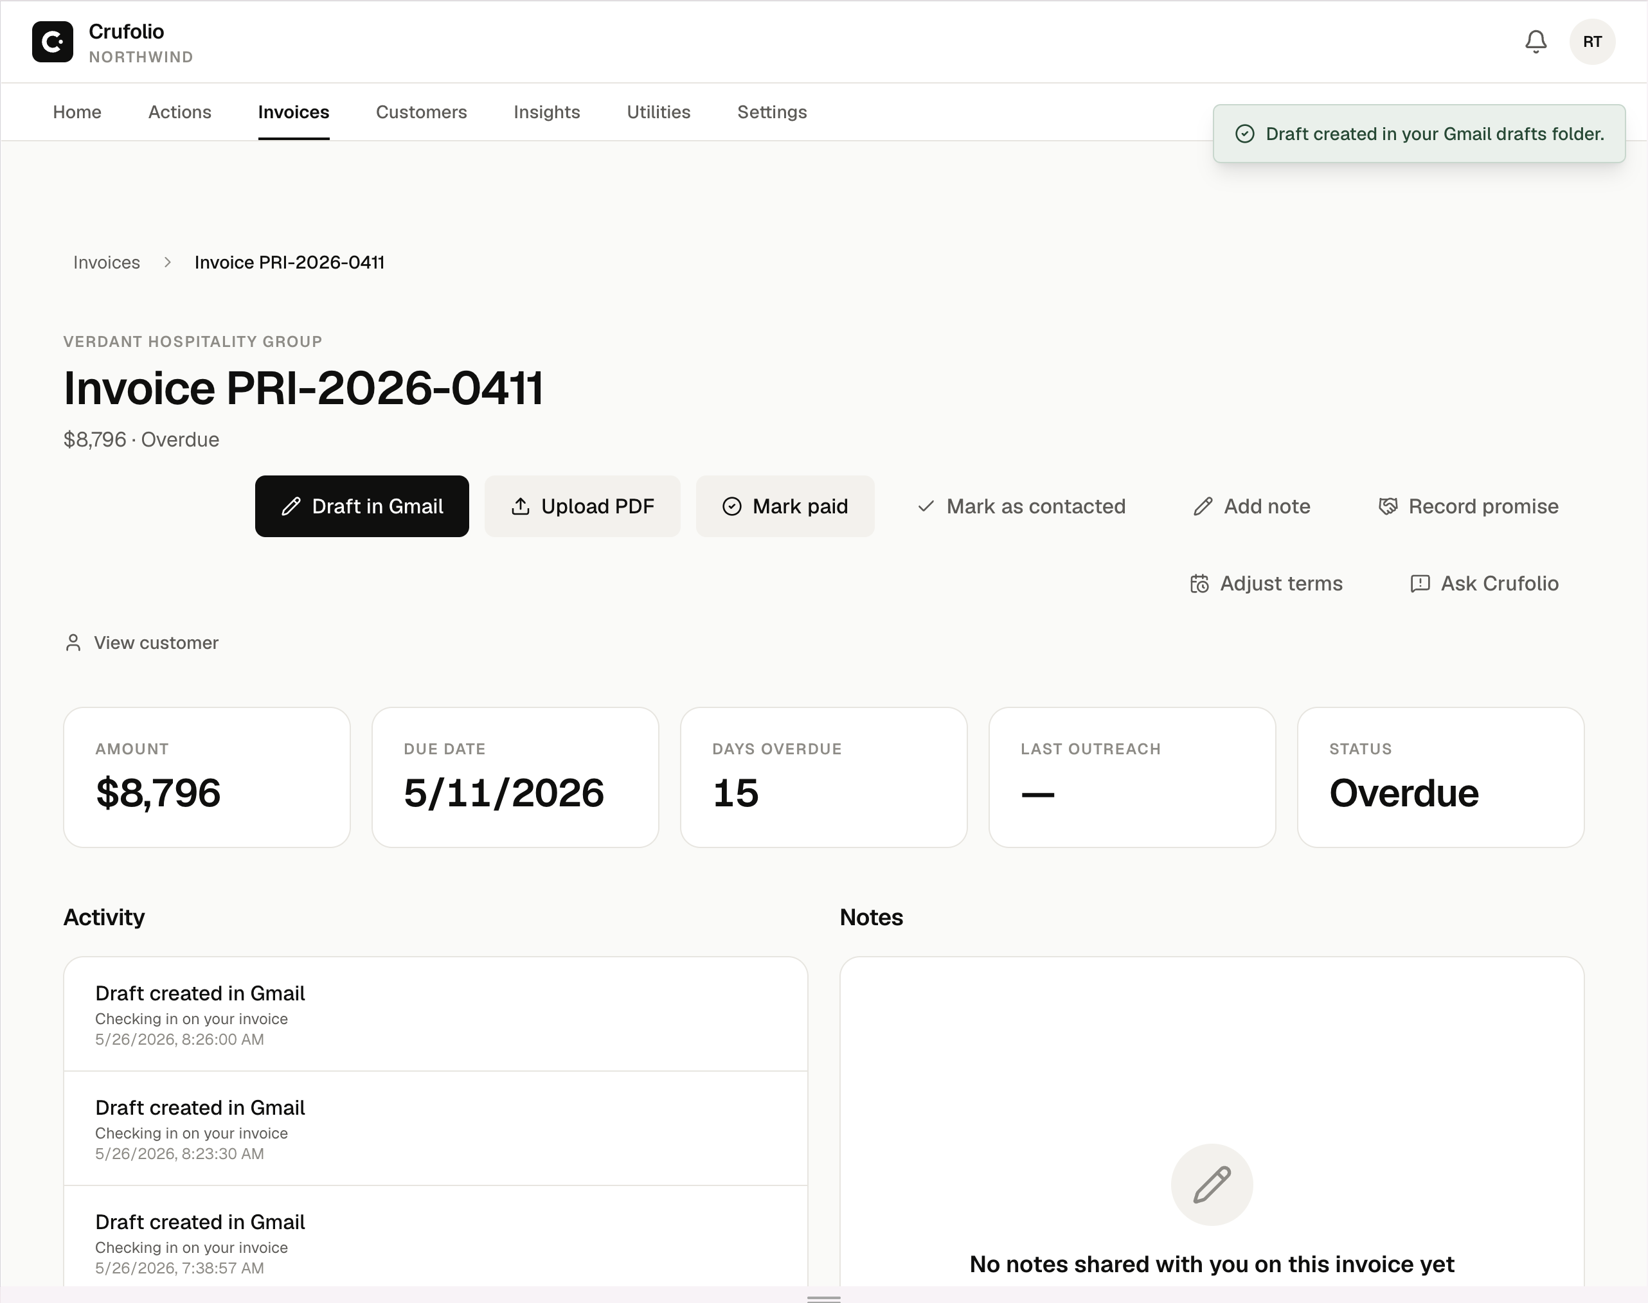Open the Utilities tab
This screenshot has height=1303, width=1648.
point(658,112)
